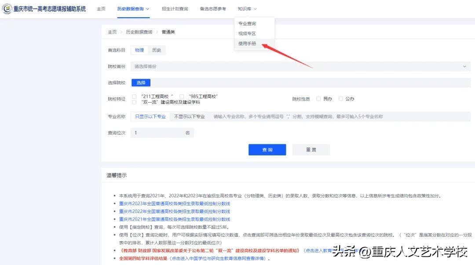Check the "211工程高校" checkbox
The width and height of the screenshot is (475, 265).
click(x=134, y=96)
